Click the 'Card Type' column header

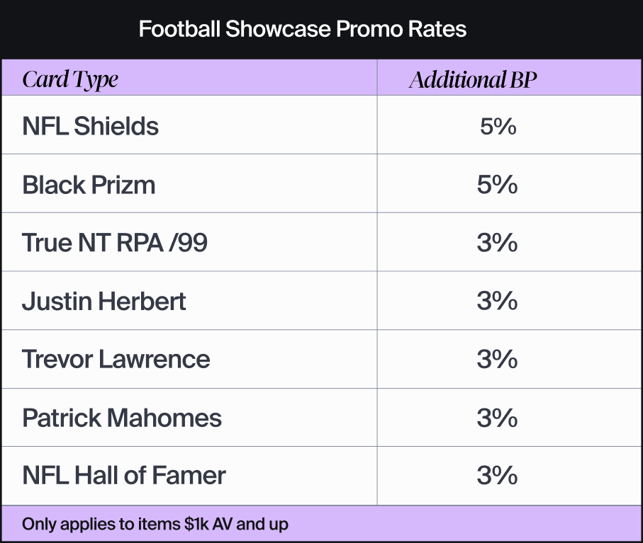point(70,79)
